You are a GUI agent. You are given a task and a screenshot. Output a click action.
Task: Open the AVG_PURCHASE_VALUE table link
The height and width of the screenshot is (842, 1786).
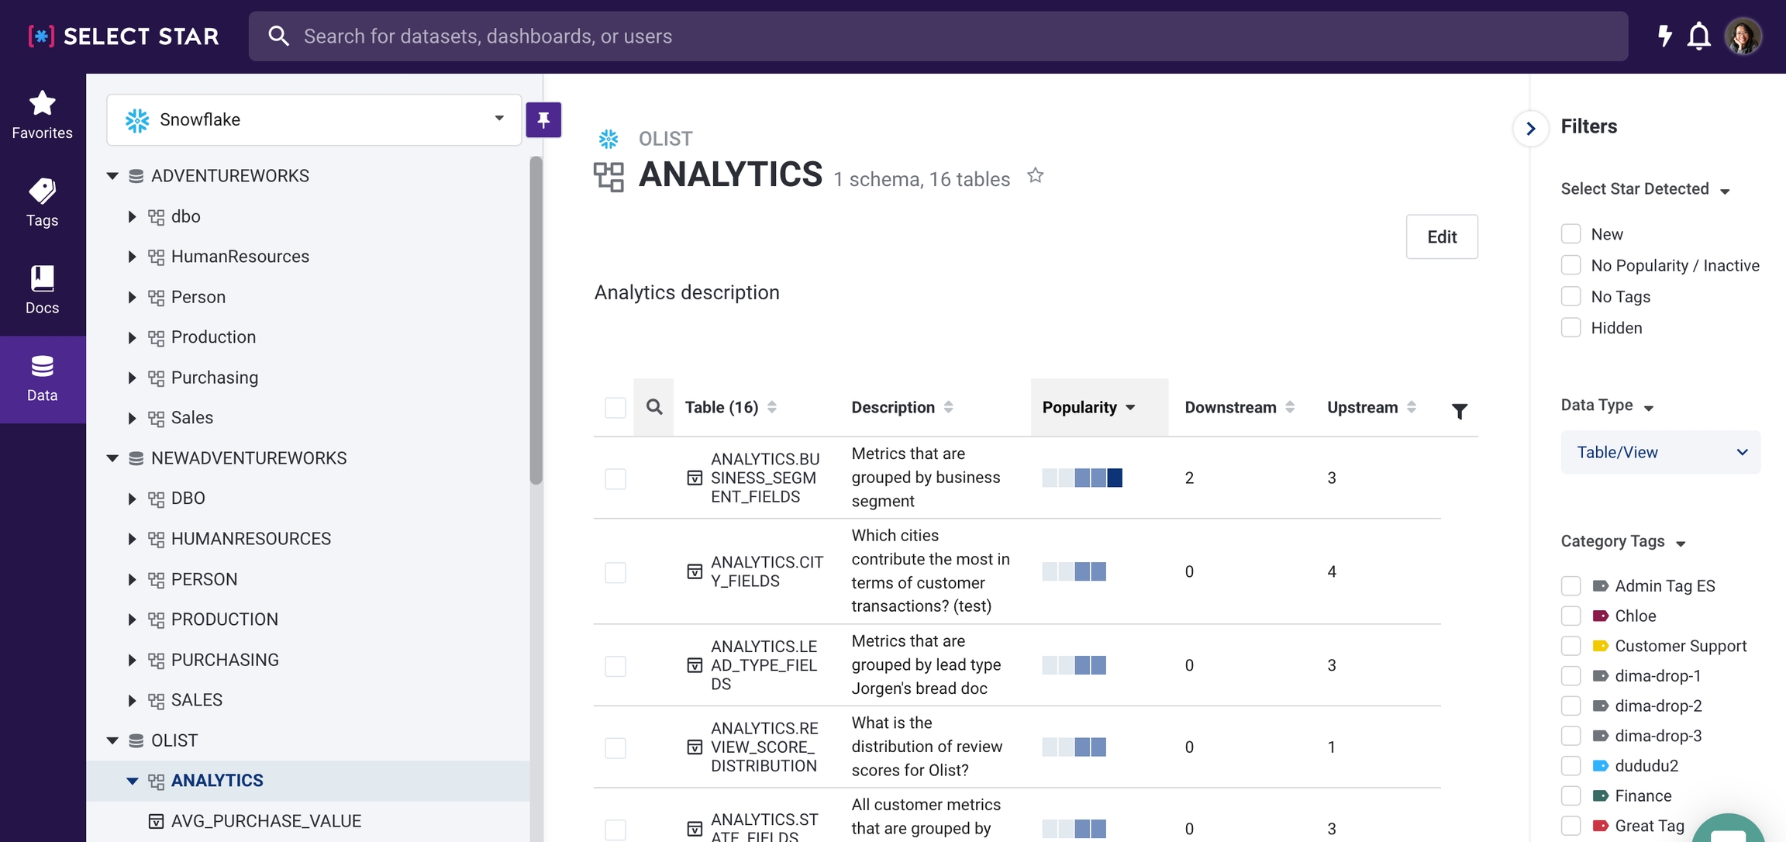[x=266, y=821]
